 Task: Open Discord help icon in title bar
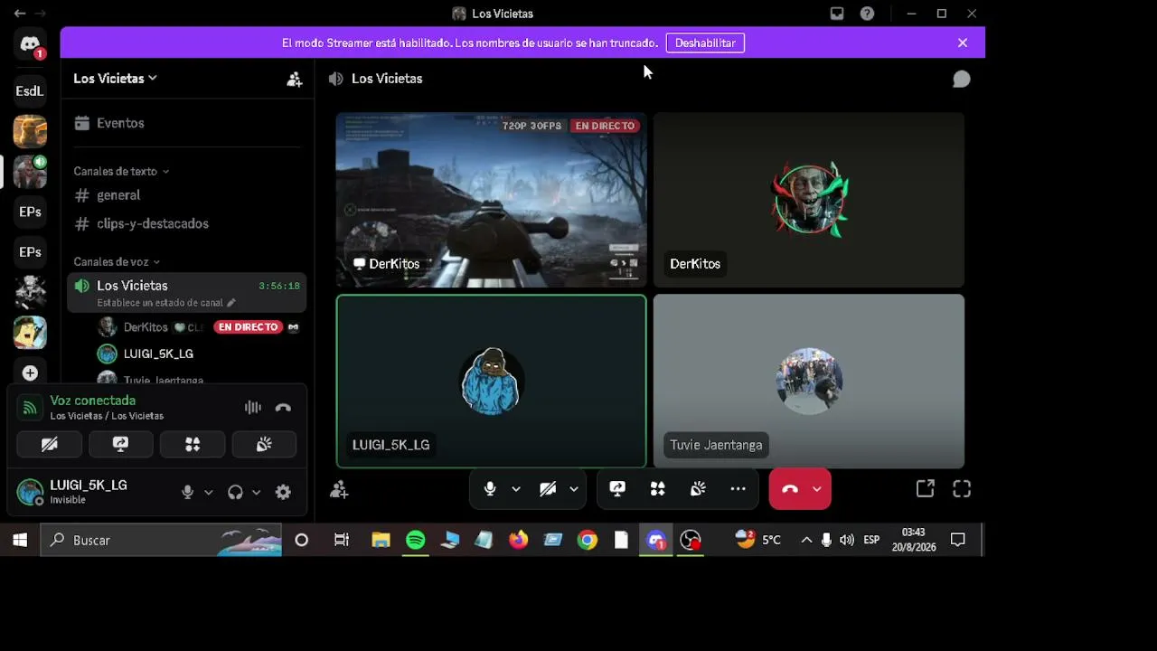pos(867,14)
